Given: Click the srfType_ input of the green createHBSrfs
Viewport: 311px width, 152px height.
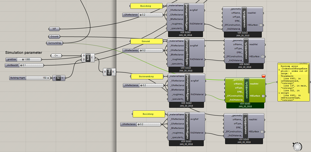Looking at the screenshot, I should click(x=239, y=88).
